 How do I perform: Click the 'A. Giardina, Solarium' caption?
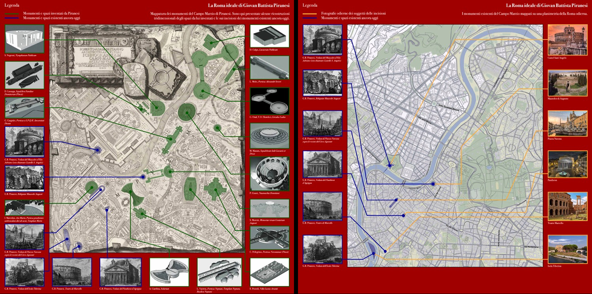point(159,289)
